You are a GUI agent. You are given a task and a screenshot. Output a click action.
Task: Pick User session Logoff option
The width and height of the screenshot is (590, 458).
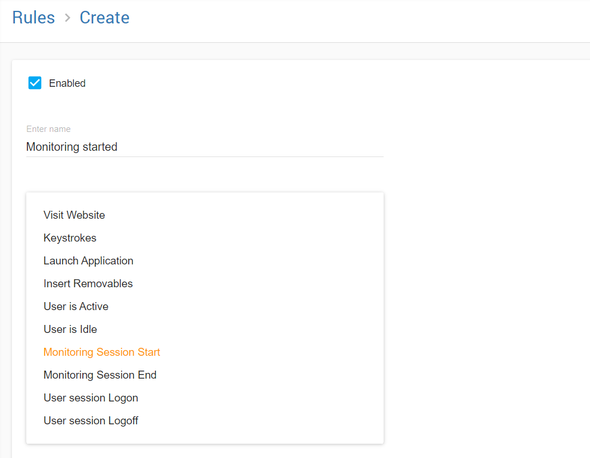[x=90, y=421]
